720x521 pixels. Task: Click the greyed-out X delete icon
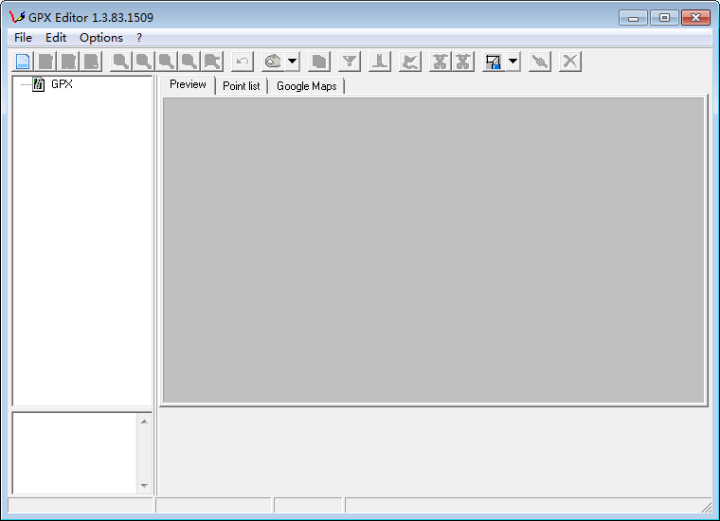coord(570,61)
